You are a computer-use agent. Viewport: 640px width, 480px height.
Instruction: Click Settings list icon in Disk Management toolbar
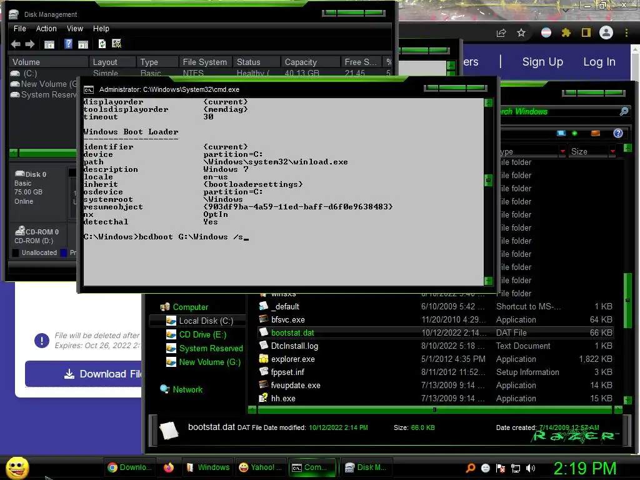116,44
